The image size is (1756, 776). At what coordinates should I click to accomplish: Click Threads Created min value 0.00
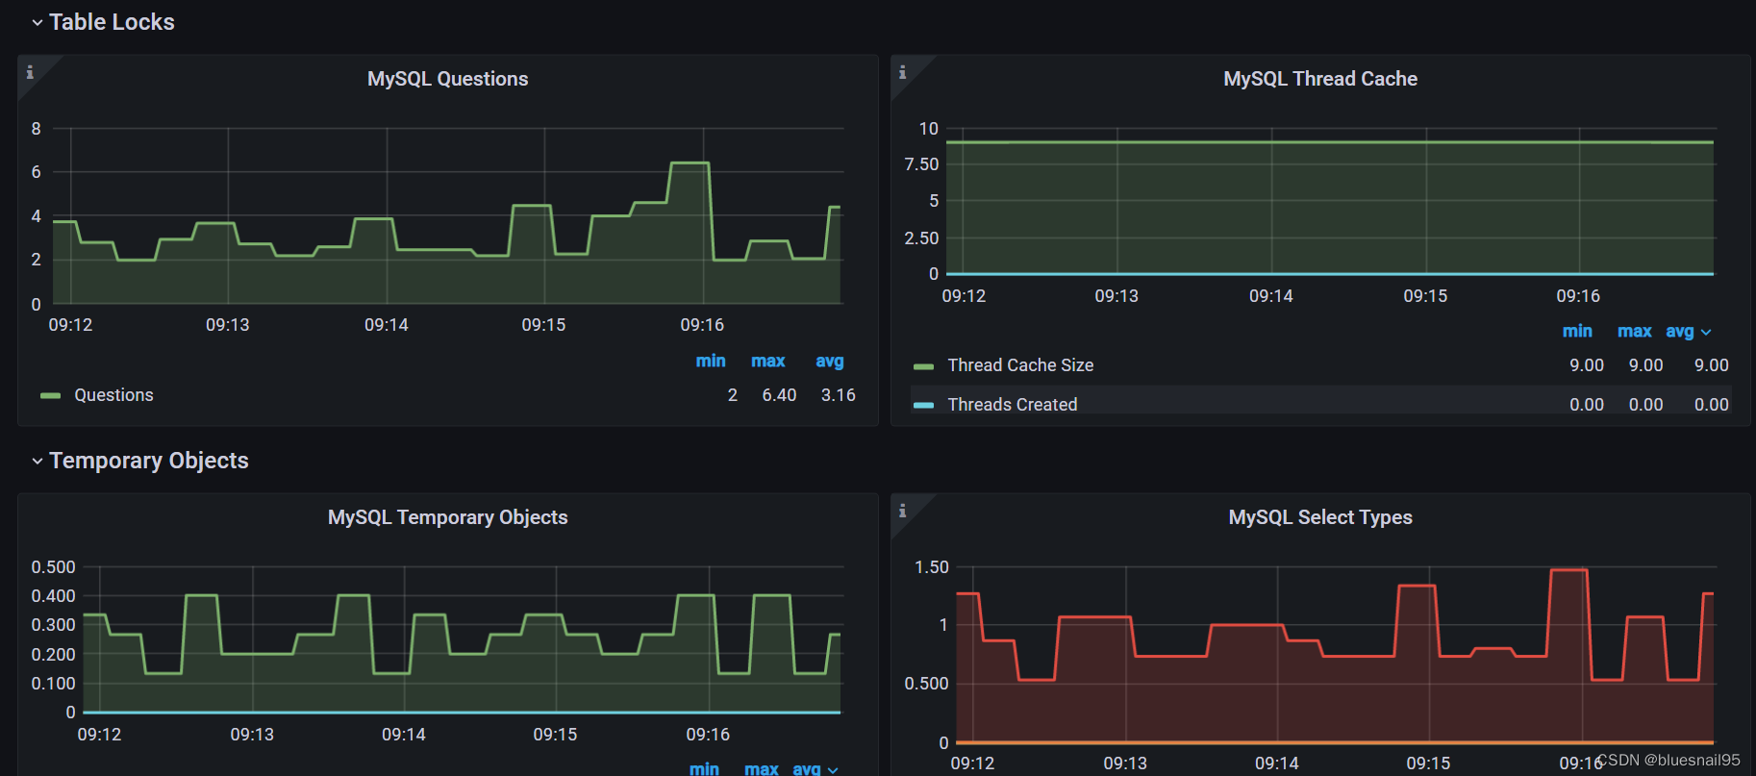pyautogui.click(x=1587, y=405)
